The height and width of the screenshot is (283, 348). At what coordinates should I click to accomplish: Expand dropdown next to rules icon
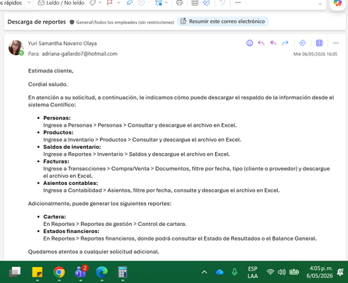166,3
